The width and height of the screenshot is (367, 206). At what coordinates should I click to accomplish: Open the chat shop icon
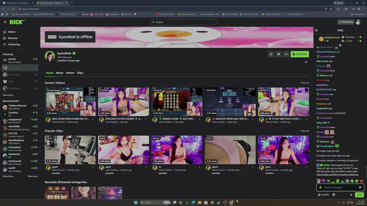tap(334, 195)
